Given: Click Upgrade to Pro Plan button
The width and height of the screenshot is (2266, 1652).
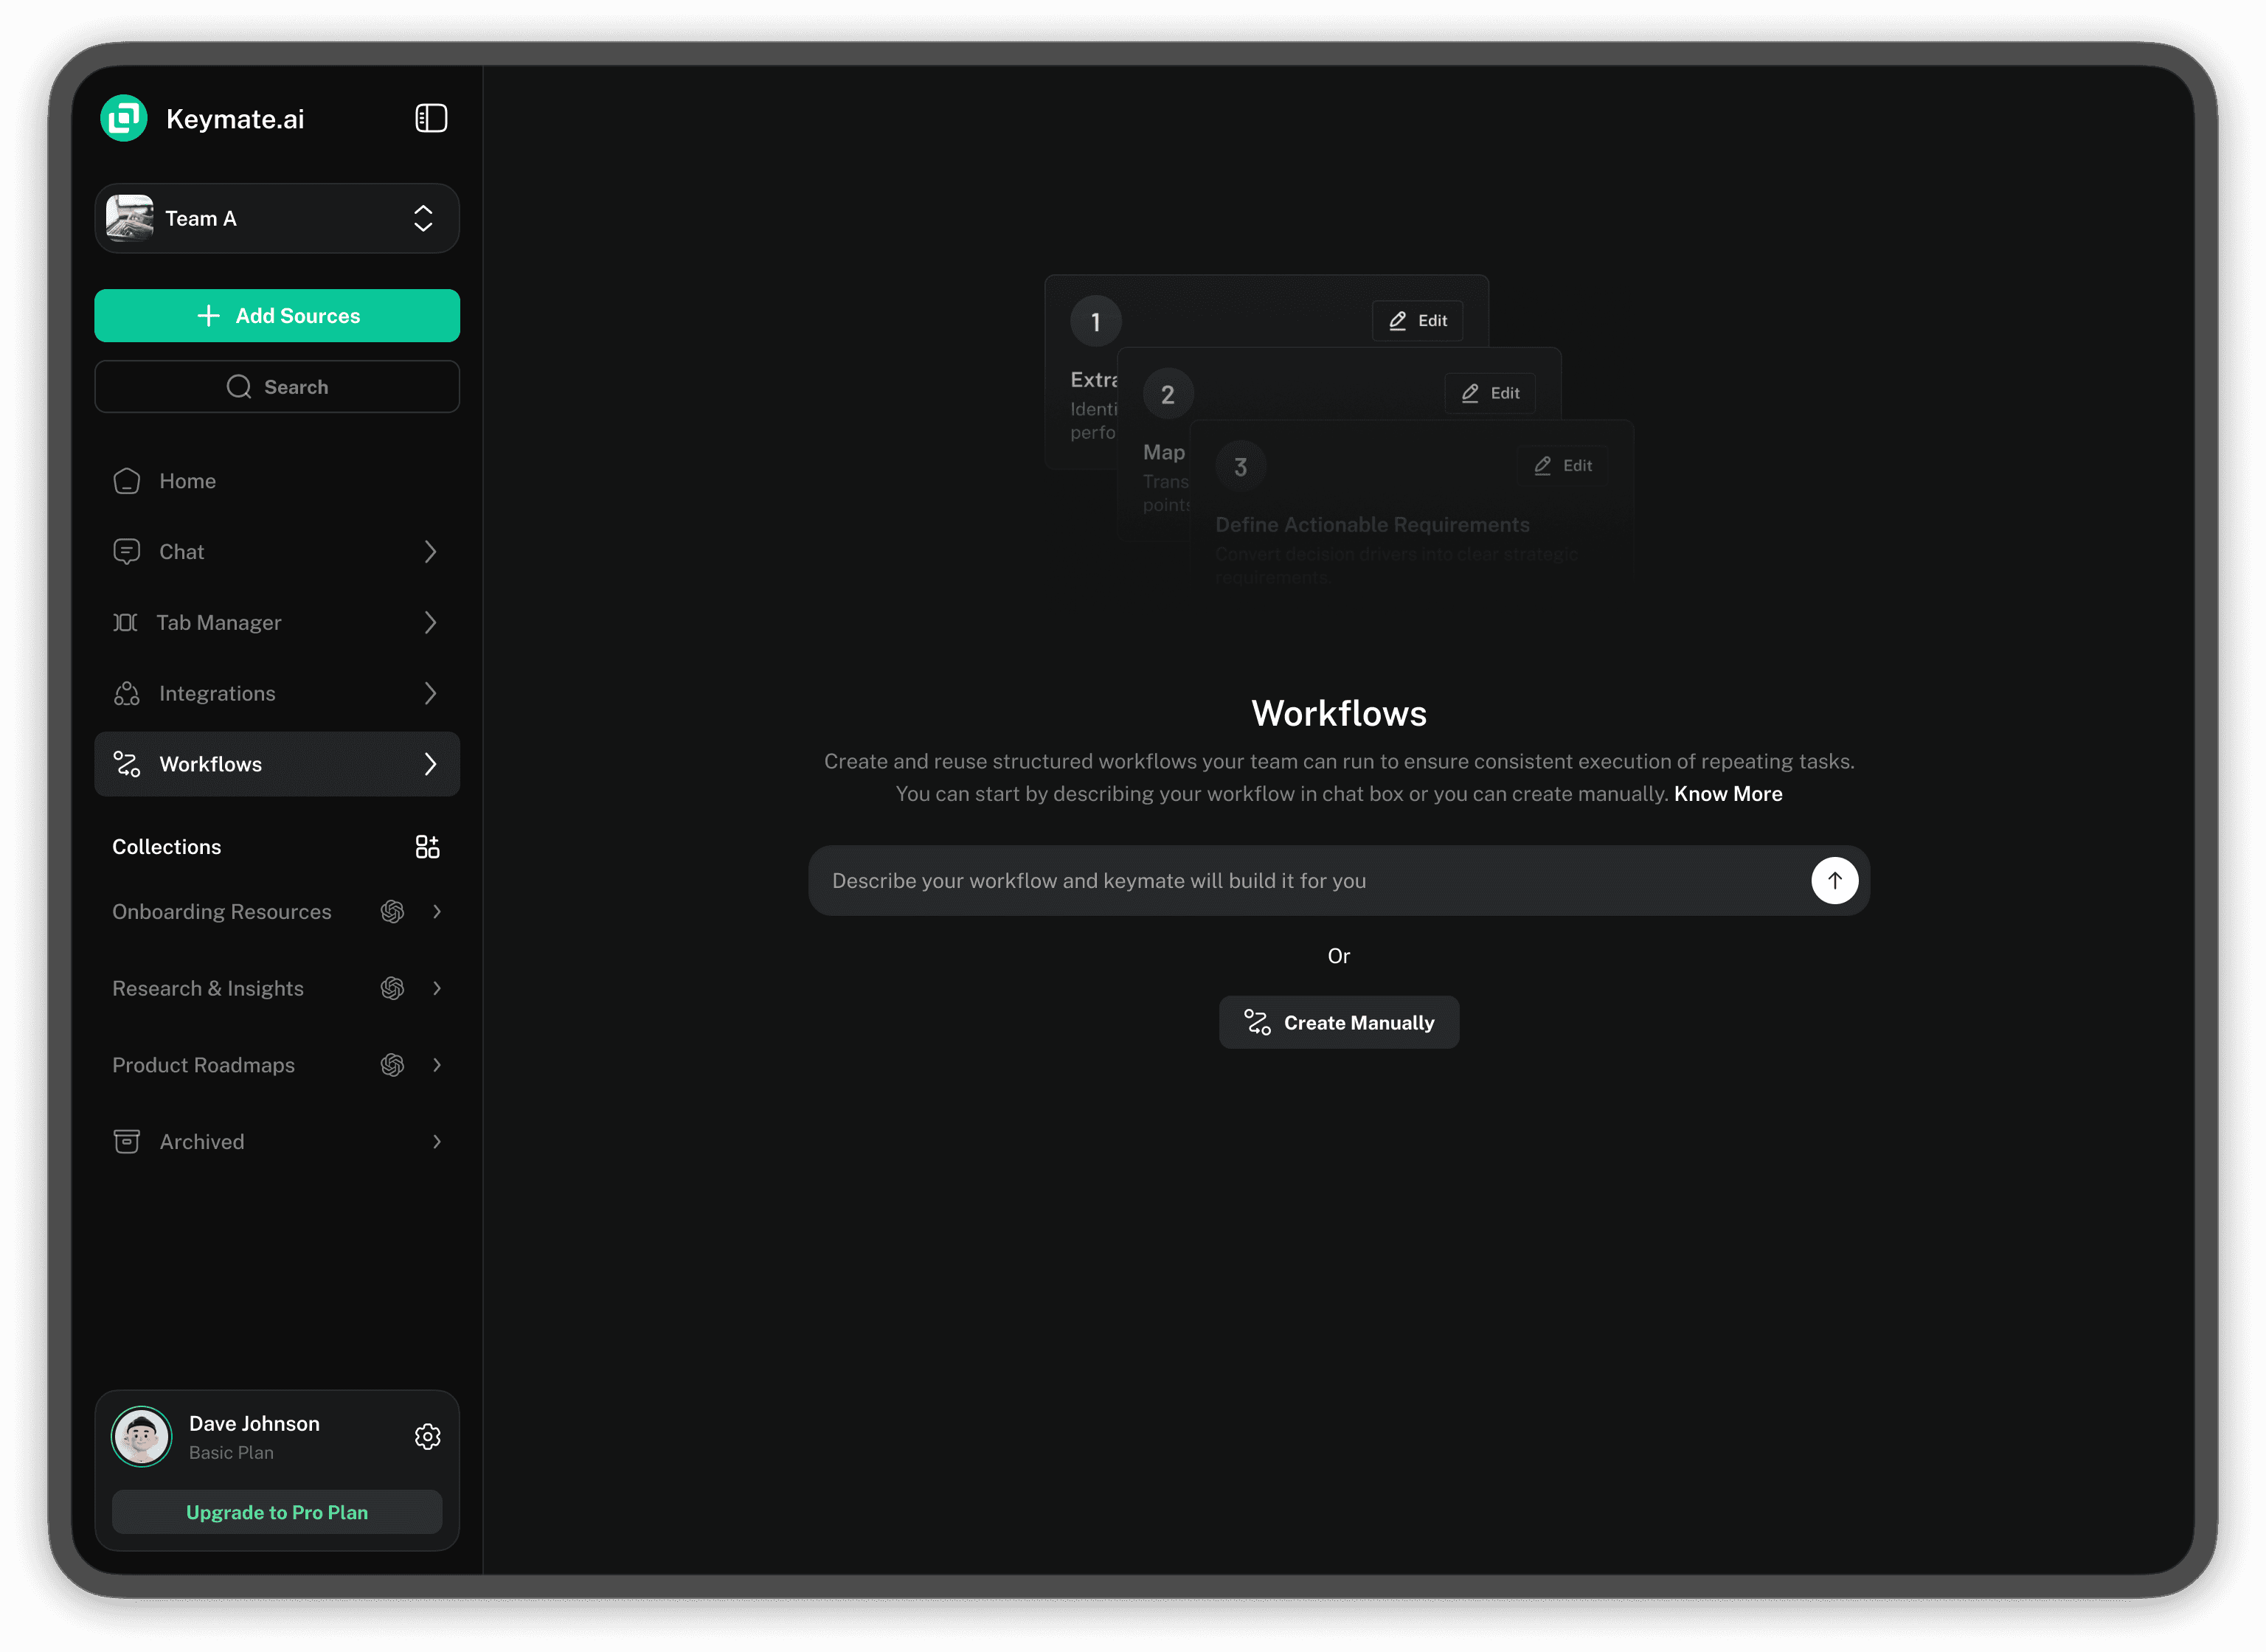Looking at the screenshot, I should click(277, 1513).
